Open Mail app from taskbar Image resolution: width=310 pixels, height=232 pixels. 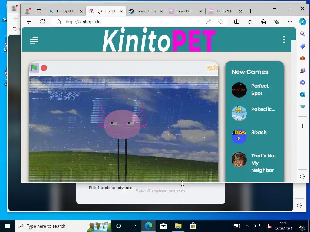tap(163, 226)
